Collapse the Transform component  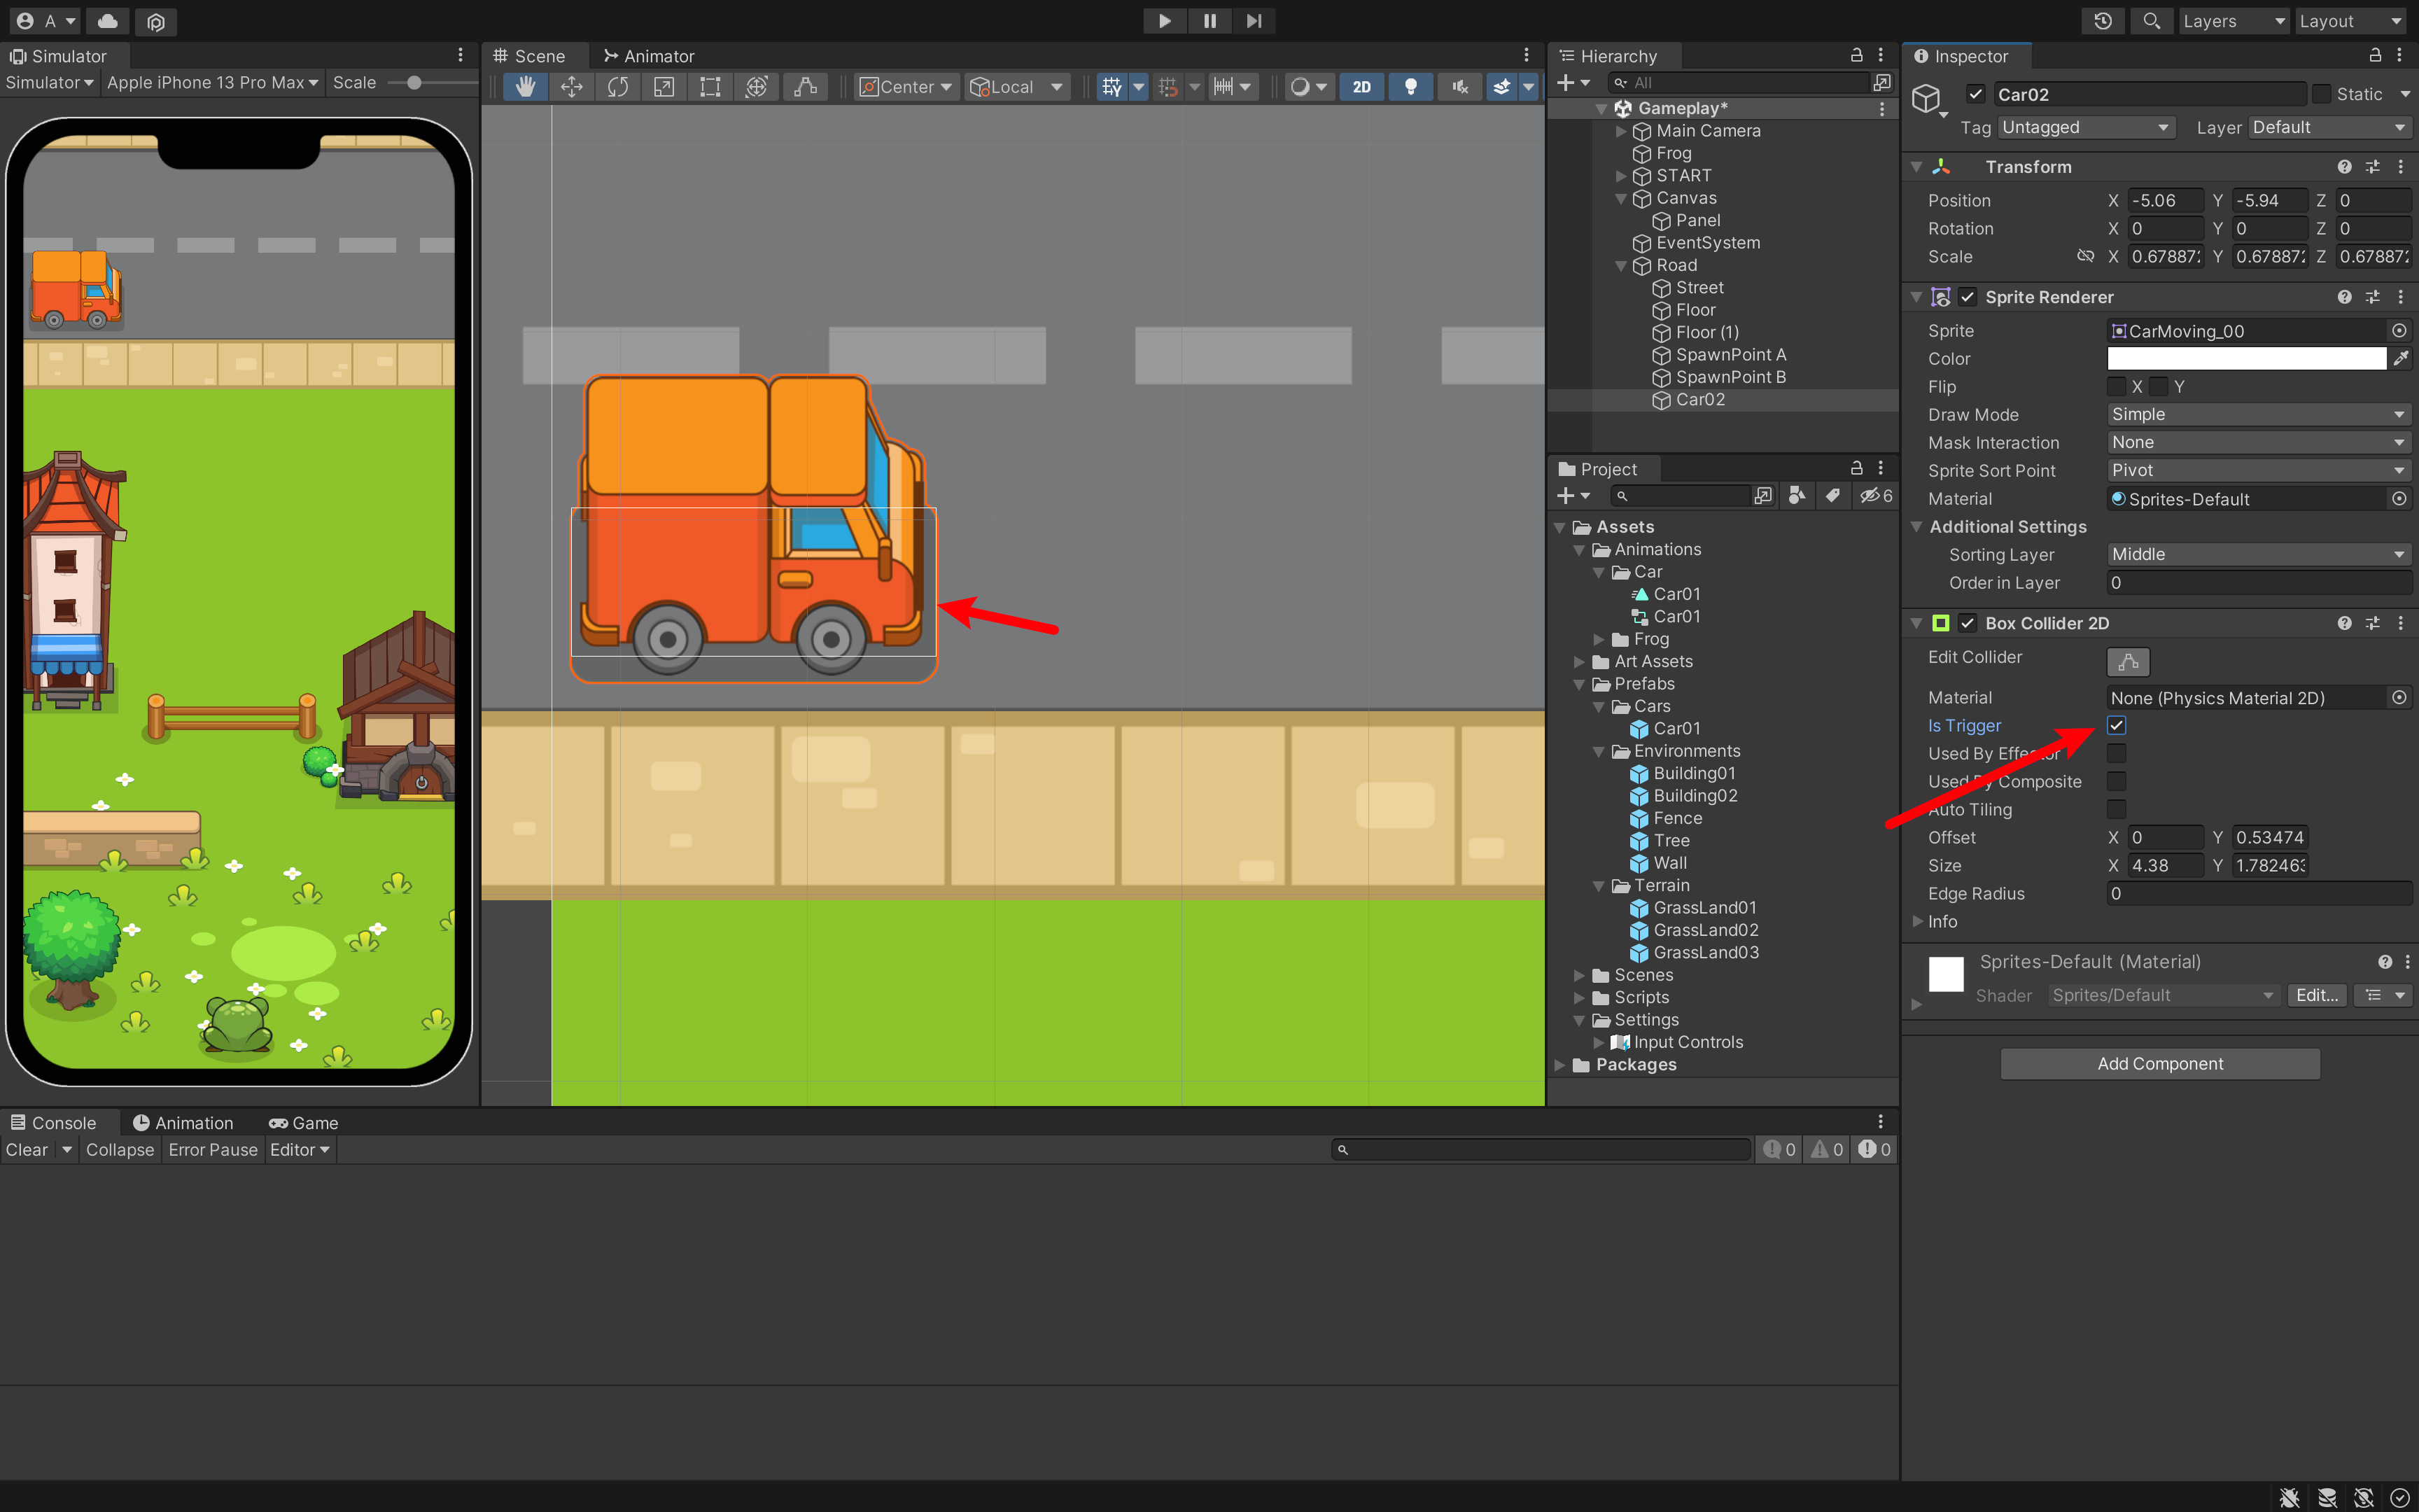(1916, 167)
